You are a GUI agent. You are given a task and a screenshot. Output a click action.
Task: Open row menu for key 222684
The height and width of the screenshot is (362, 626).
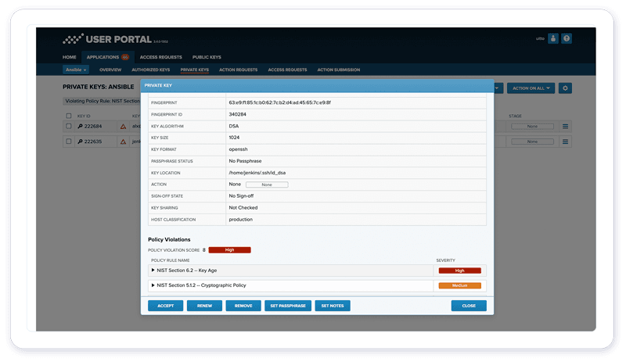(x=565, y=127)
